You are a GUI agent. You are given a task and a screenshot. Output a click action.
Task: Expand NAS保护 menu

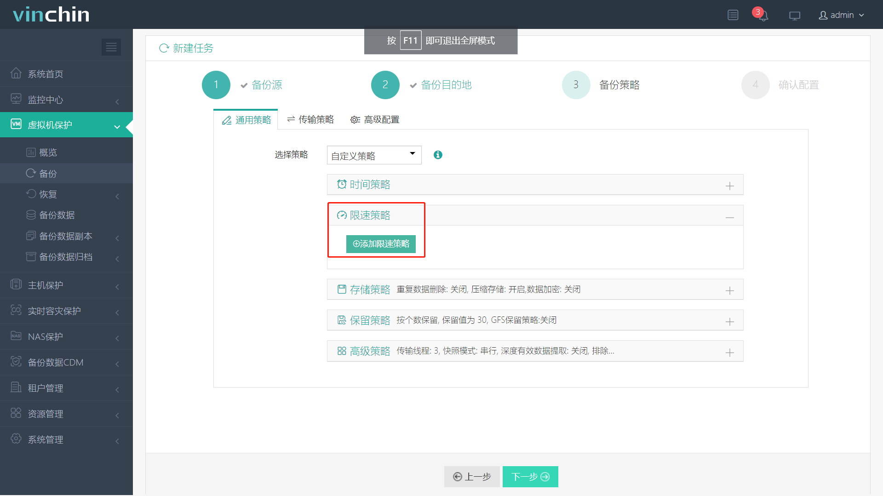click(66, 337)
